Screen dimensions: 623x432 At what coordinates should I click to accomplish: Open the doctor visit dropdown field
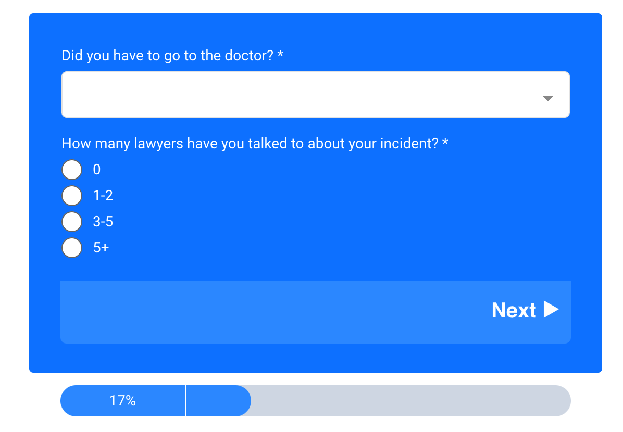(x=302, y=95)
